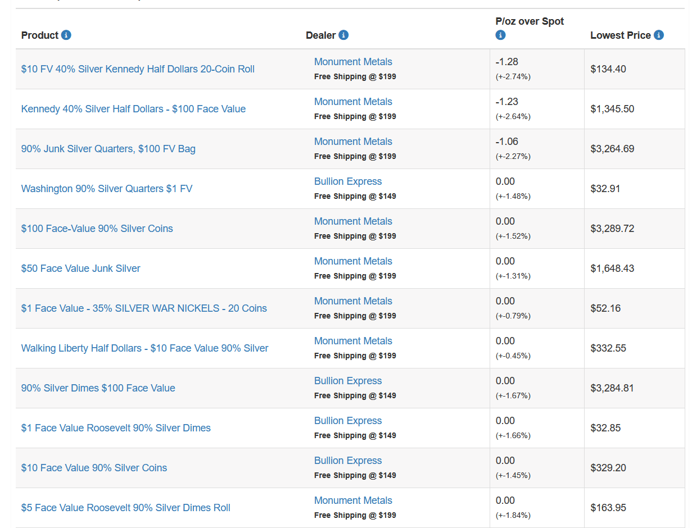Open $10 FV 40% Silver Kennedy Half Dollars link

(138, 69)
